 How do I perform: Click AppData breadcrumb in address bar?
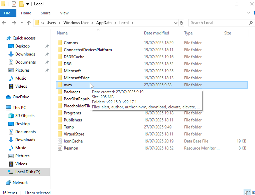tap(104, 23)
